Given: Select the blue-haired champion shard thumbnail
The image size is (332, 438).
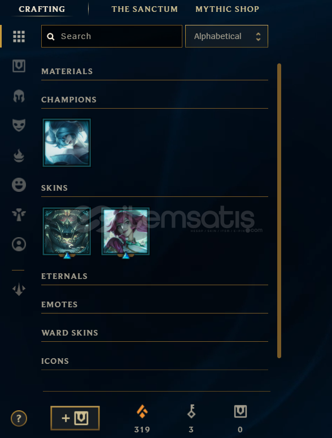Looking at the screenshot, I should [x=67, y=143].
